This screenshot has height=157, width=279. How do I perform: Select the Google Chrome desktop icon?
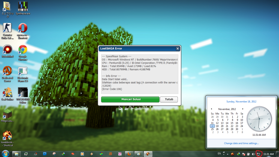coord(23,53)
